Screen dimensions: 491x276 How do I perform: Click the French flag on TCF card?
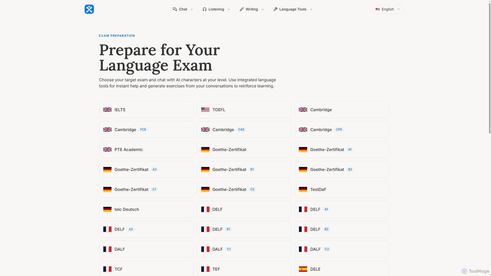[x=107, y=269]
